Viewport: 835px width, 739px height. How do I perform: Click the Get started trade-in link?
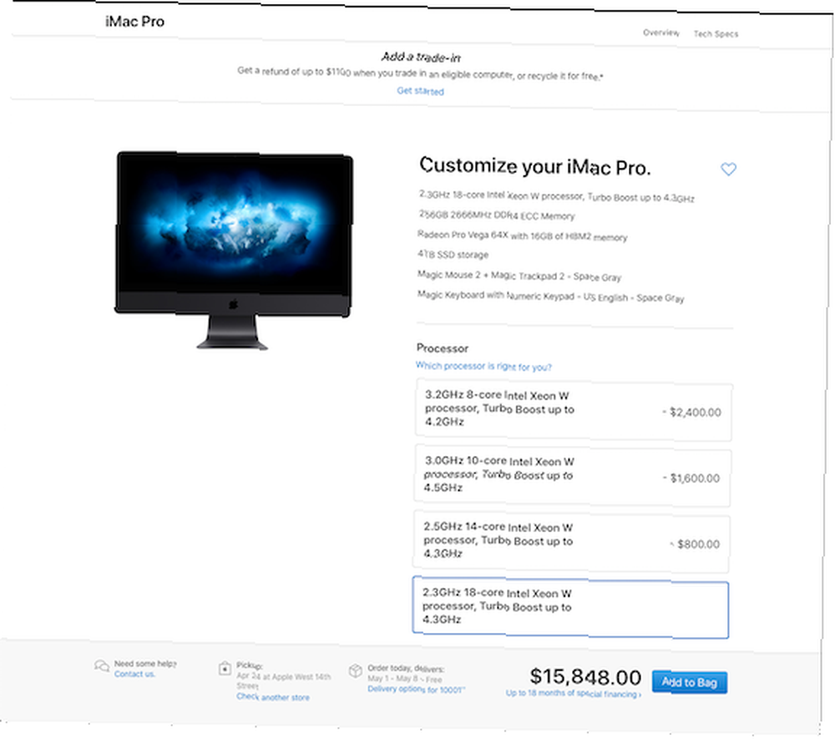pyautogui.click(x=420, y=91)
